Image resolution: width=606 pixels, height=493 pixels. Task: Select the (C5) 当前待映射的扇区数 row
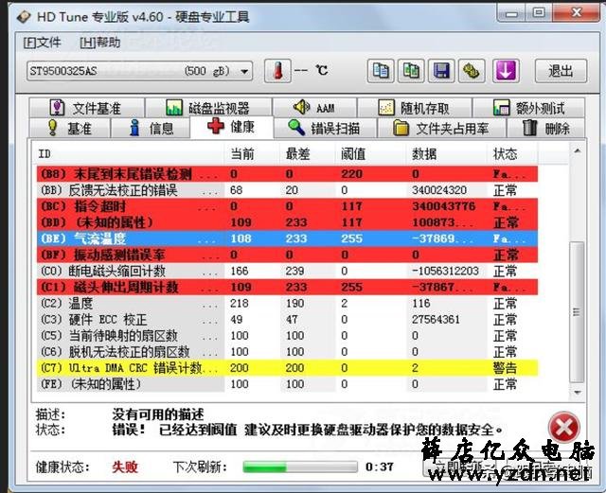tap(287, 336)
